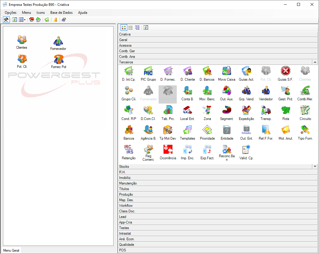The width and height of the screenshot is (319, 254).
Task: Collapse the Terceiros section
Action: coord(315,62)
